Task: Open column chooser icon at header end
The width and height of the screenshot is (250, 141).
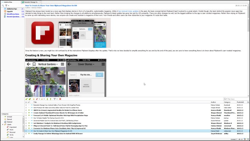Action: pyautogui.click(x=248, y=102)
